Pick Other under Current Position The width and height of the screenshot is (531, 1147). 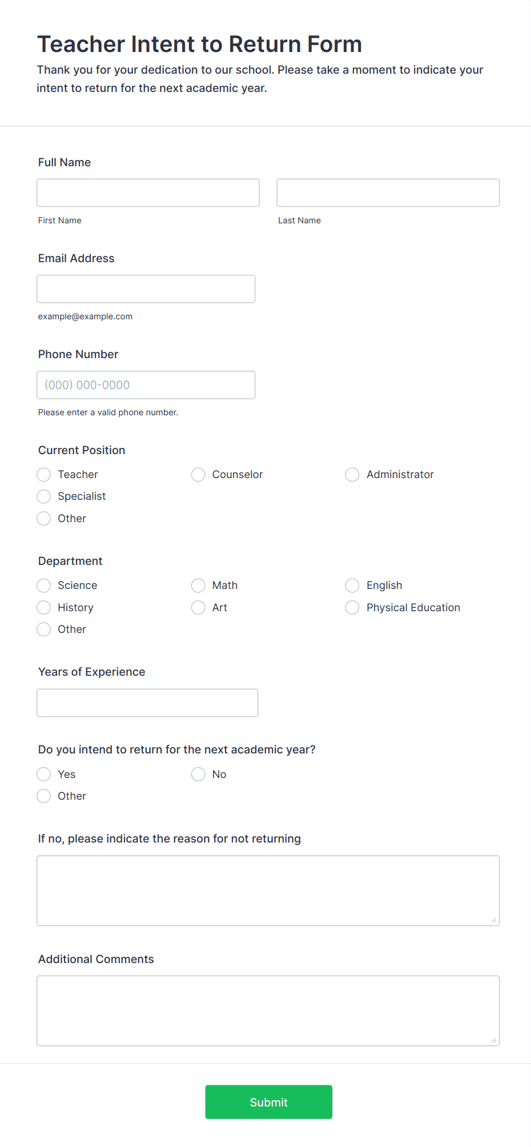coord(43,518)
